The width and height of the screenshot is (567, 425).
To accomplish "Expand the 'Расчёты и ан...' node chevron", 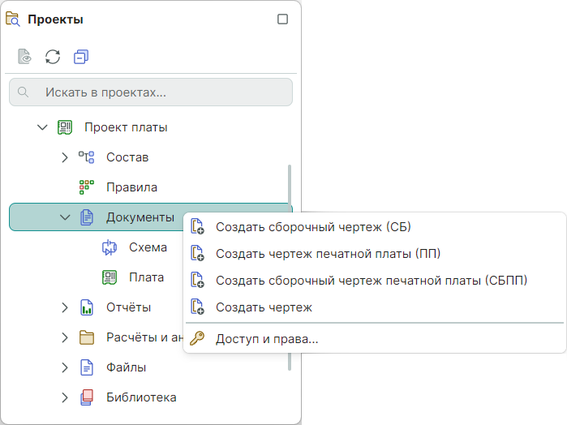I will click(x=65, y=337).
